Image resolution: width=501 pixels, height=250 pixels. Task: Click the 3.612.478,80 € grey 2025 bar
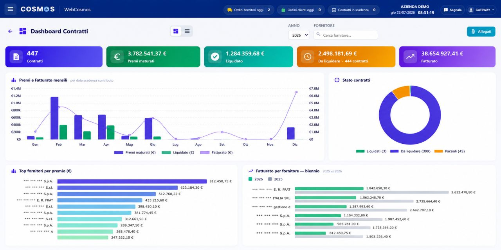(372, 192)
